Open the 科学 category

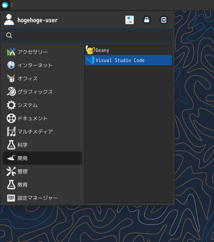(42, 145)
